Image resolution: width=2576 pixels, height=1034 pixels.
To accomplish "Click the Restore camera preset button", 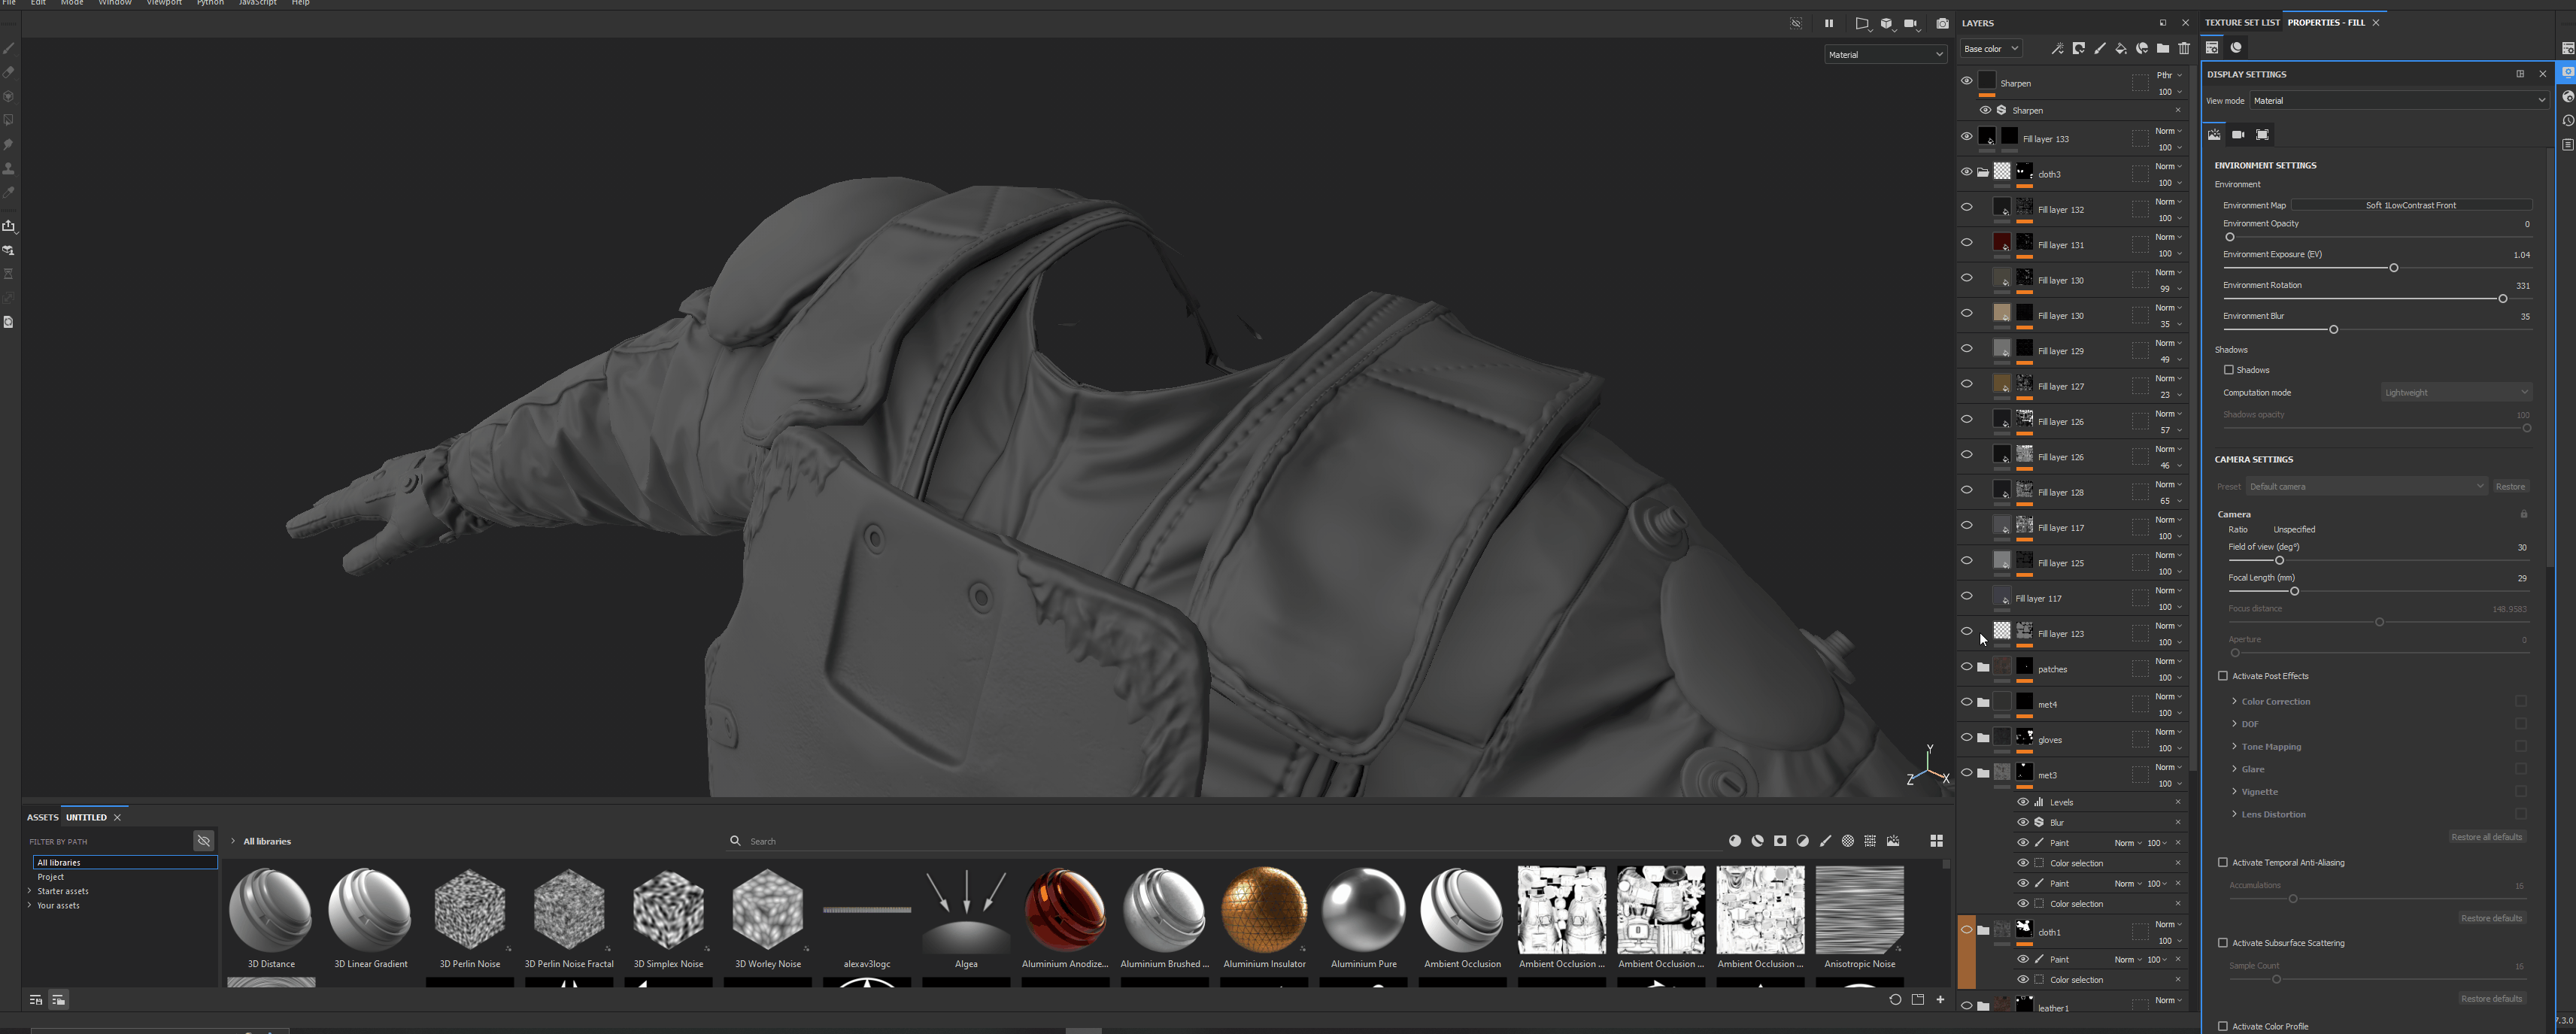I will (2510, 486).
